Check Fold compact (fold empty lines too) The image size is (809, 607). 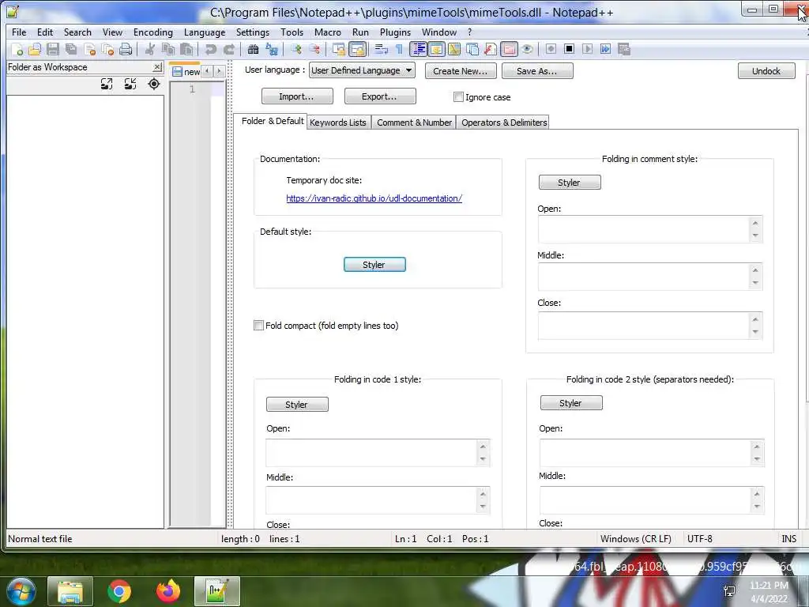(258, 325)
